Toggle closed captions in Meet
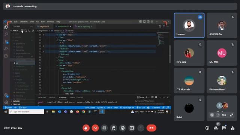This screenshot has width=240, height=135. 104,128
